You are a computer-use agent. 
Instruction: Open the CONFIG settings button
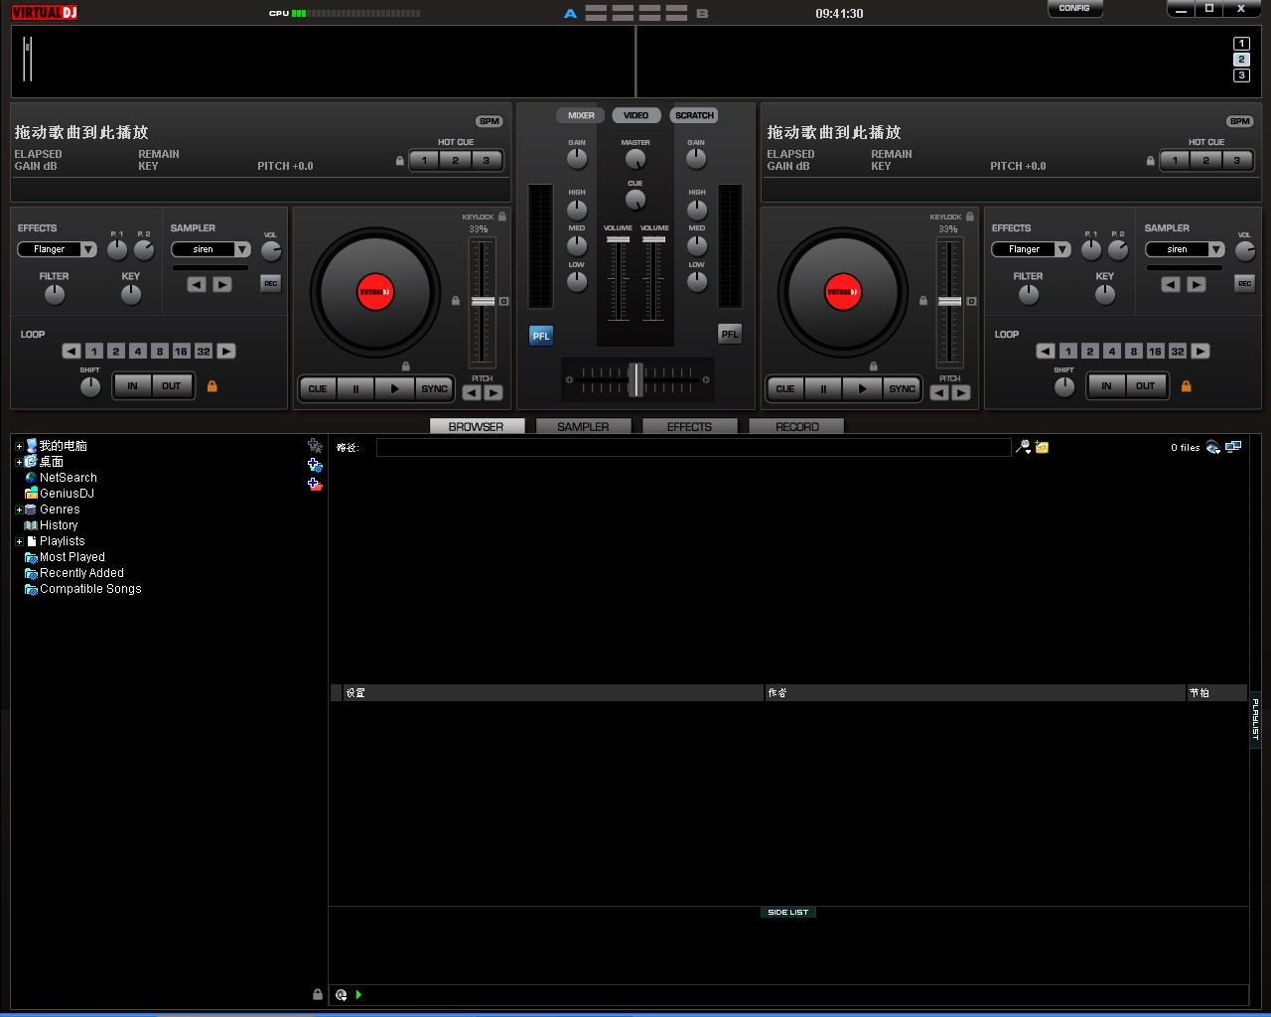[x=1074, y=8]
